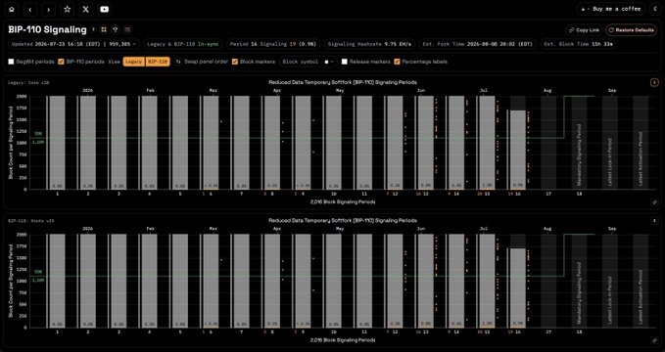This screenshot has width=665, height=352.
Task: Toggle the BIP-110 view button
Action: (158, 62)
